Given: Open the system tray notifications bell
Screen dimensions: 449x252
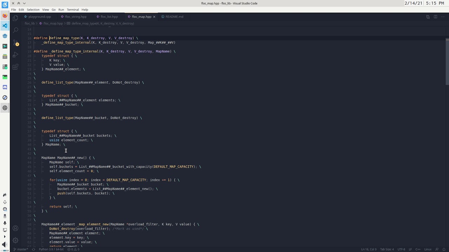Looking at the screenshot, I should click(5, 202).
